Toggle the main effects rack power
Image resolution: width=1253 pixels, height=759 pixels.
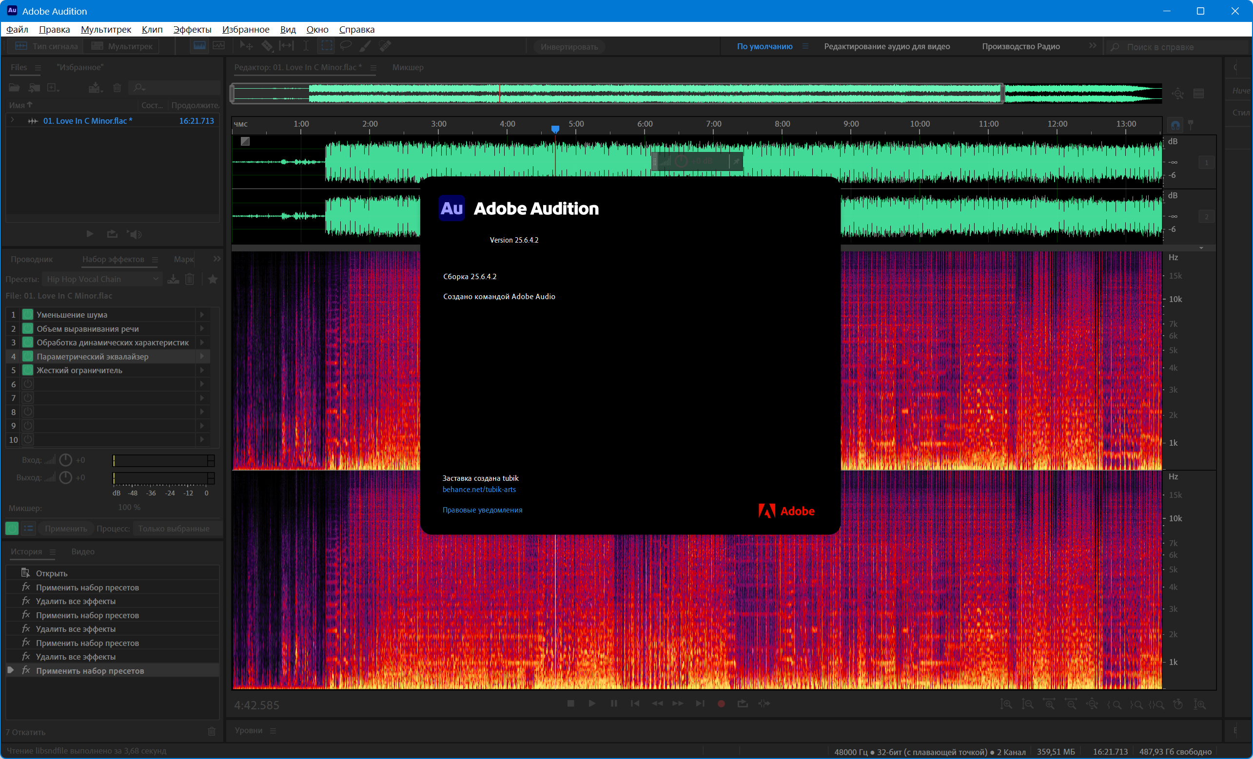point(12,529)
